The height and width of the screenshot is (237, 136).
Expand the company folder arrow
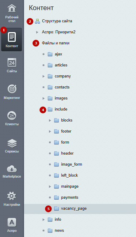point(44,76)
